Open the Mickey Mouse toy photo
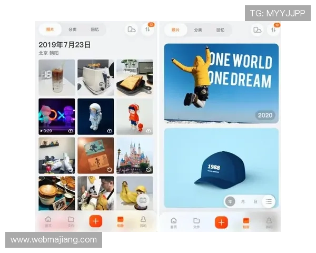This screenshot has height=253, width=316. pos(57,155)
